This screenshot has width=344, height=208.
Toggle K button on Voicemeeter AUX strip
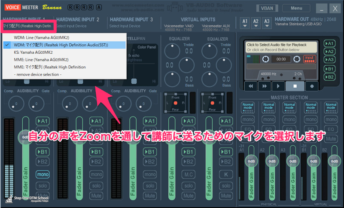coord(226,174)
